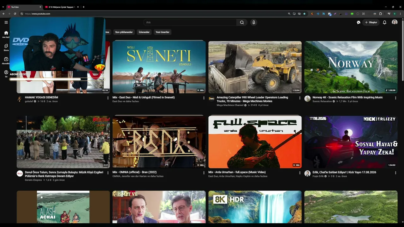Viewport: 404px width, 227px height.
Task: Open a new browser tab
Action: [x=84, y=7]
